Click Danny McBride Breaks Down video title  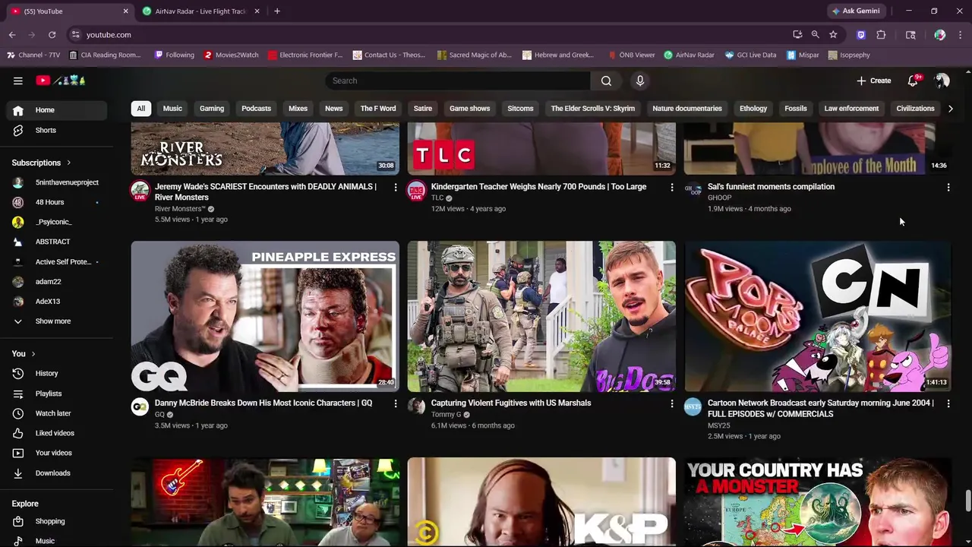264,403
